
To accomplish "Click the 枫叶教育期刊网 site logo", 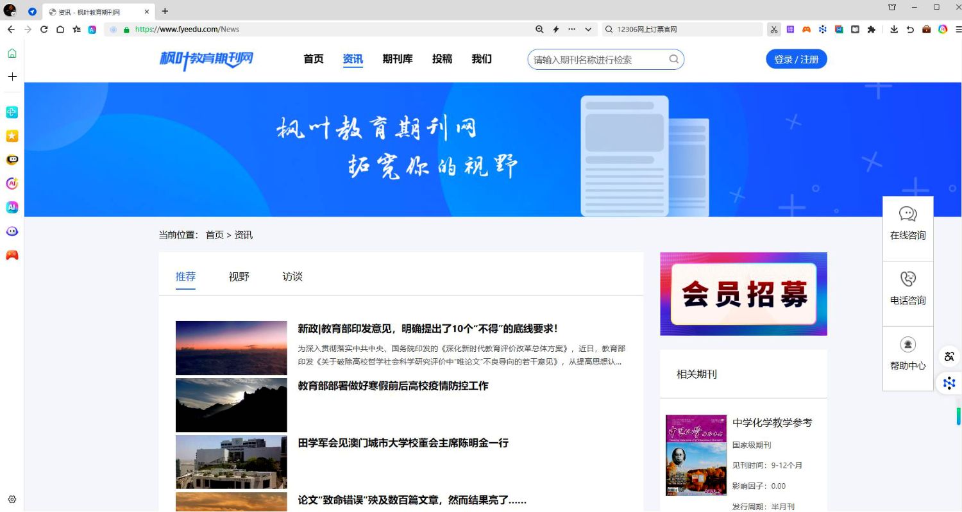I will 207,60.
